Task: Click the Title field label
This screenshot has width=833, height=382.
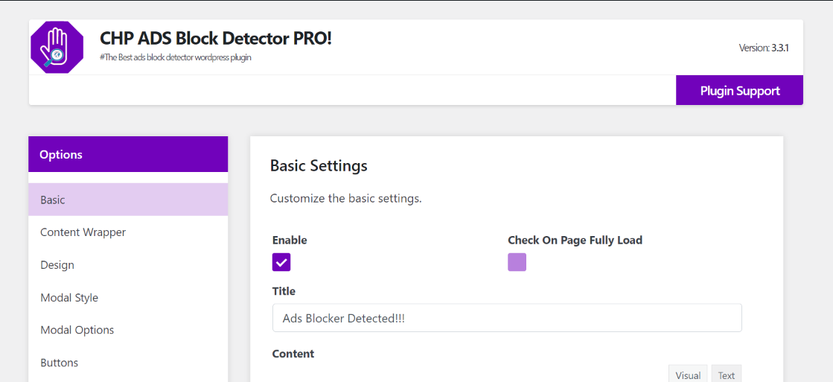Action: click(x=284, y=291)
